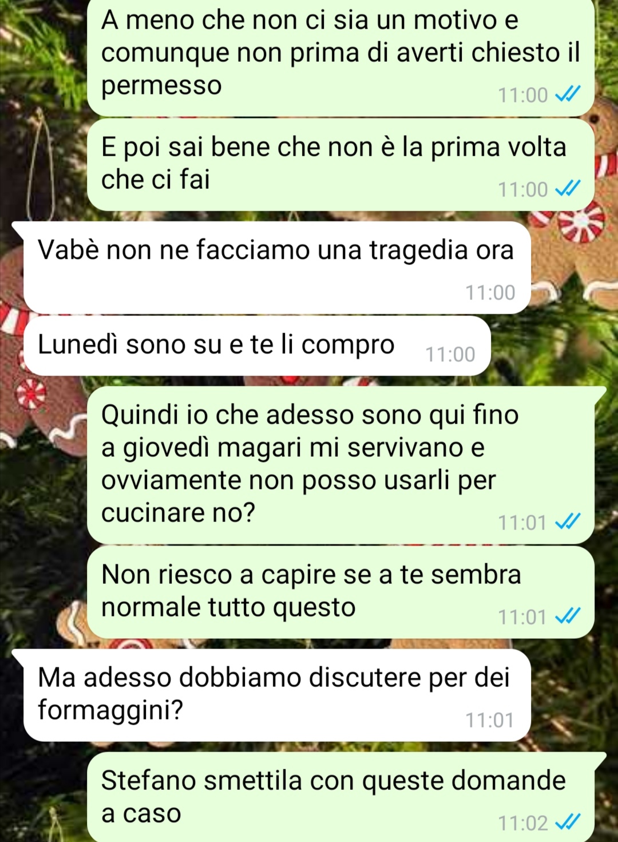Tap read ticks on 'Stefano smettila' message
Image resolution: width=618 pixels, height=842 pixels.
569,821
